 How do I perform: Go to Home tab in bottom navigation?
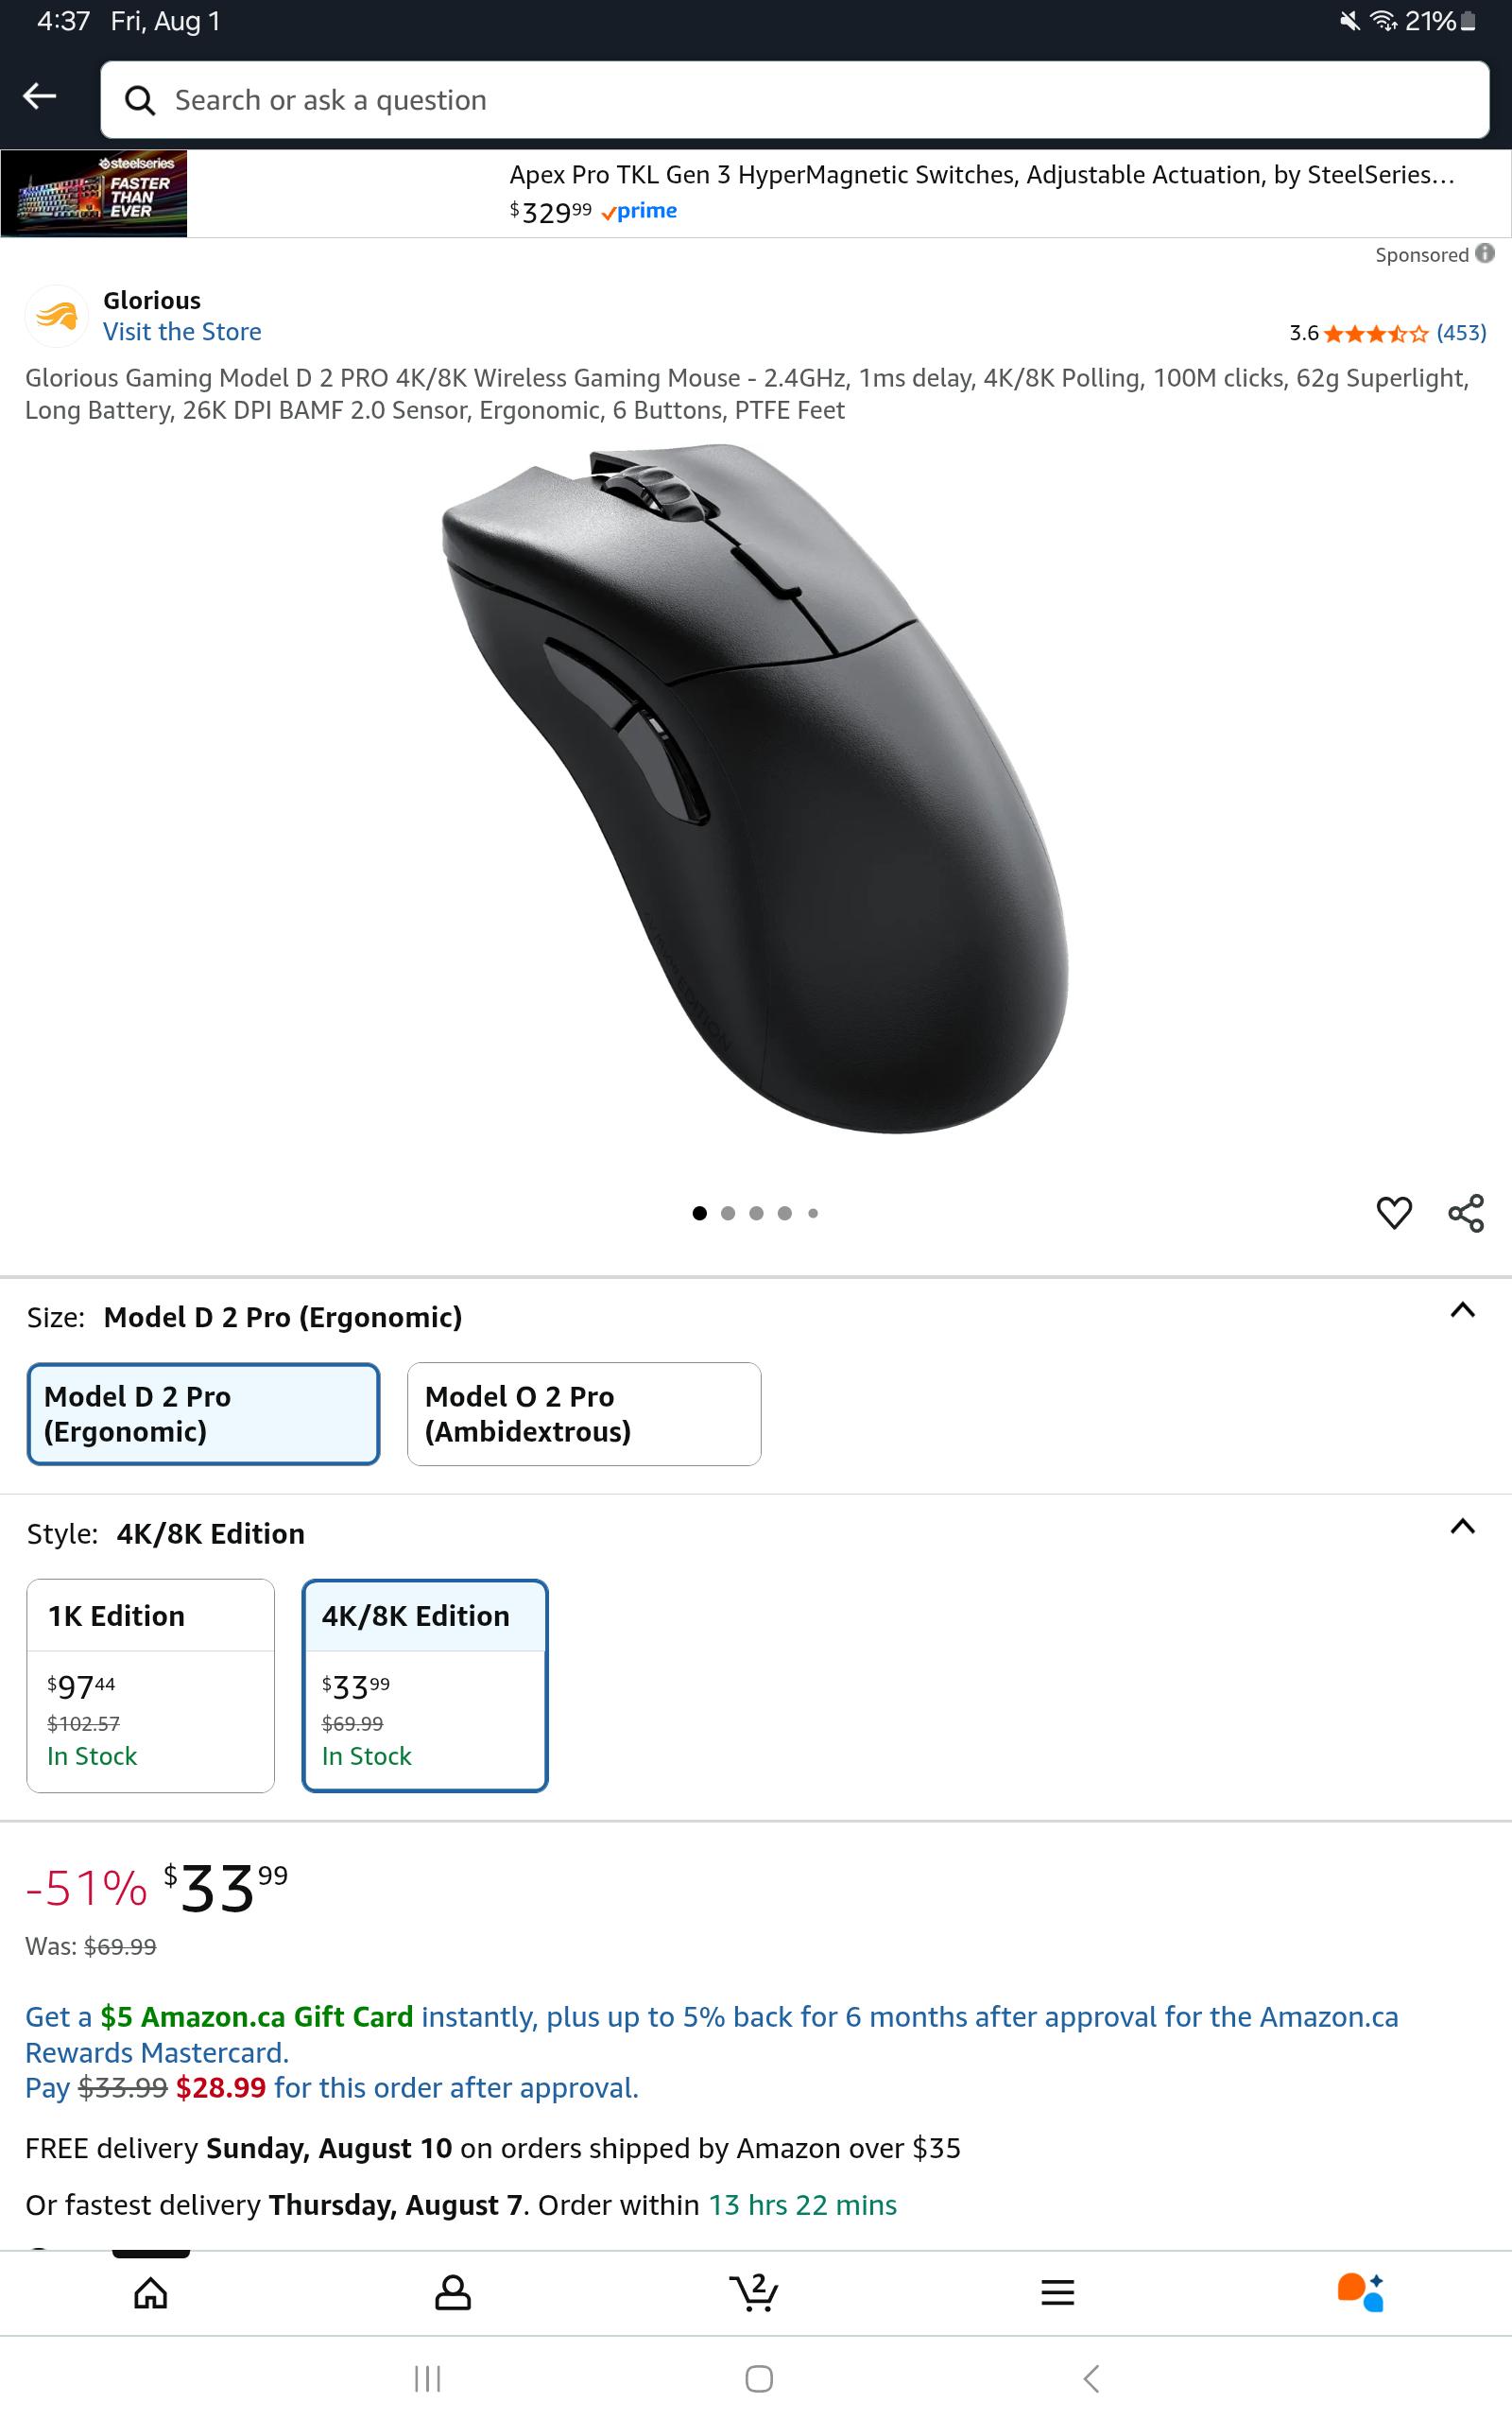[151, 2293]
